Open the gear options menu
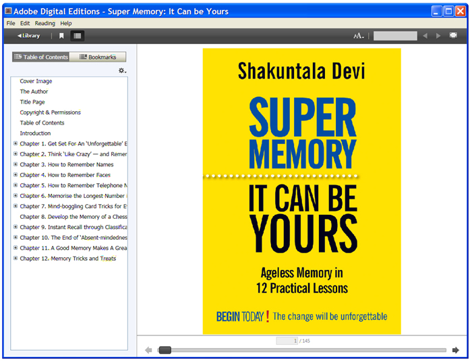472x363 pixels. point(122,70)
